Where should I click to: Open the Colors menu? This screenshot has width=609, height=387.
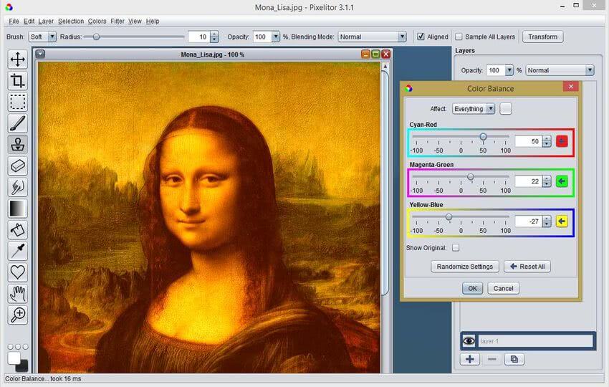coord(97,21)
